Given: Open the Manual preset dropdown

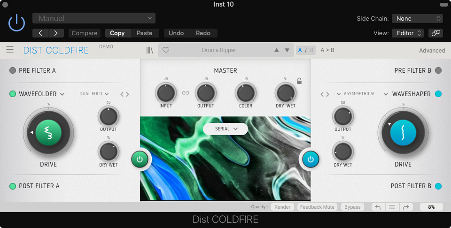Looking at the screenshot, I should click(x=94, y=18).
